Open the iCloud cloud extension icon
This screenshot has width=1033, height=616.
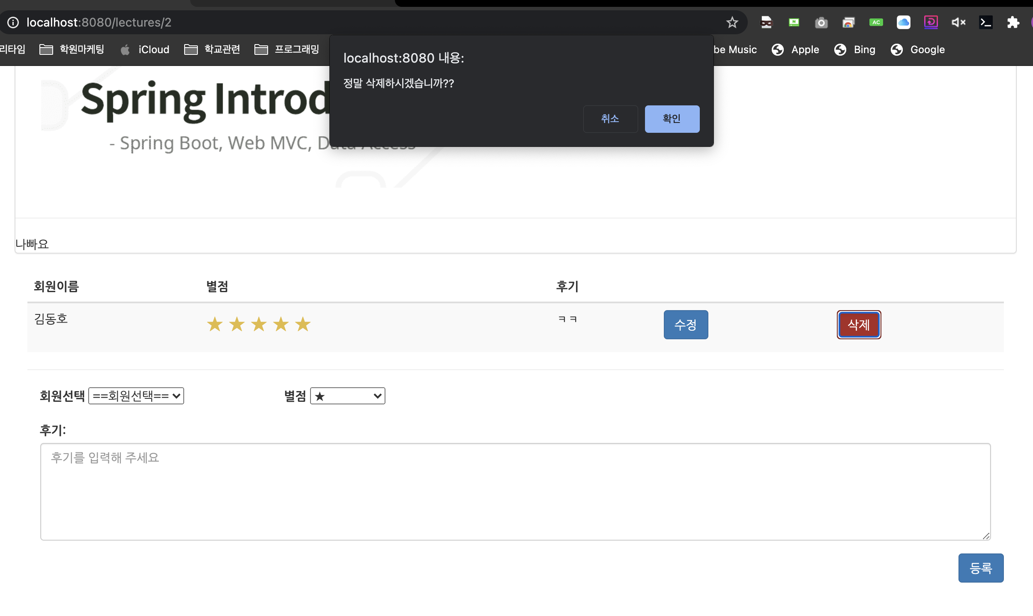pos(903,22)
